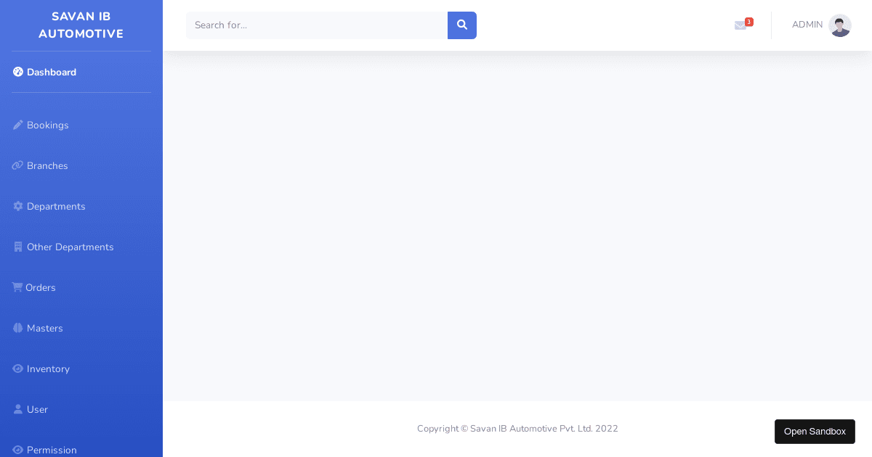Click the SAVAN IB AUTOMOTIVE brand link
This screenshot has height=457, width=872.
81,25
